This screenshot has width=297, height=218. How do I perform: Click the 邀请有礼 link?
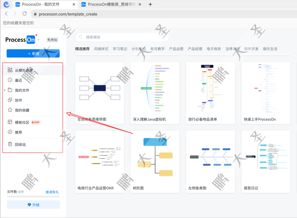pyautogui.click(x=52, y=192)
